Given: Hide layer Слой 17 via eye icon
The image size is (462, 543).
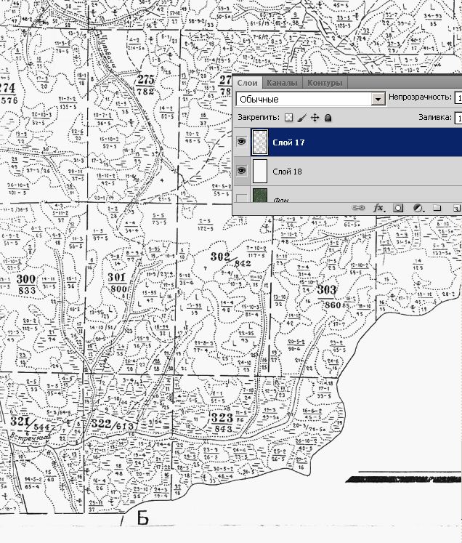Looking at the screenshot, I should coord(242,142).
